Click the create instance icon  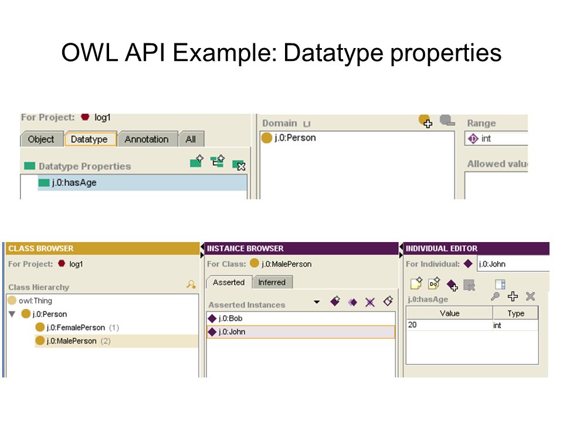point(335,301)
